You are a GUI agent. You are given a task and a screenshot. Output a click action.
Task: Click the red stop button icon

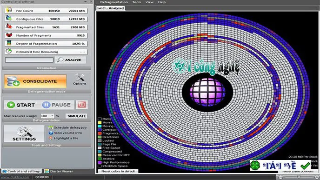click(x=82, y=105)
